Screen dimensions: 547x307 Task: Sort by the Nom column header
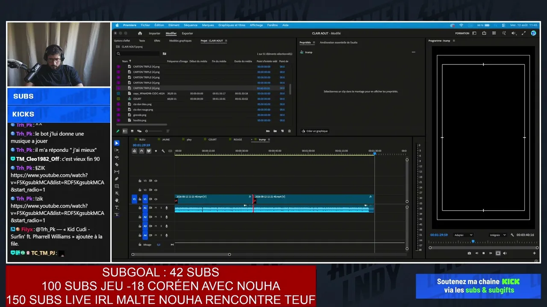point(125,61)
